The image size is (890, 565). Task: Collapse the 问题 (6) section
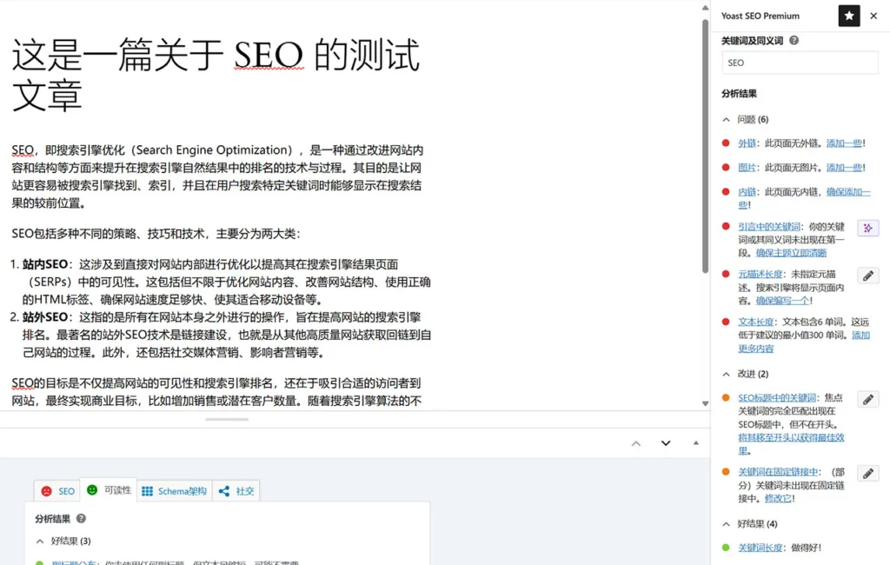[727, 119]
